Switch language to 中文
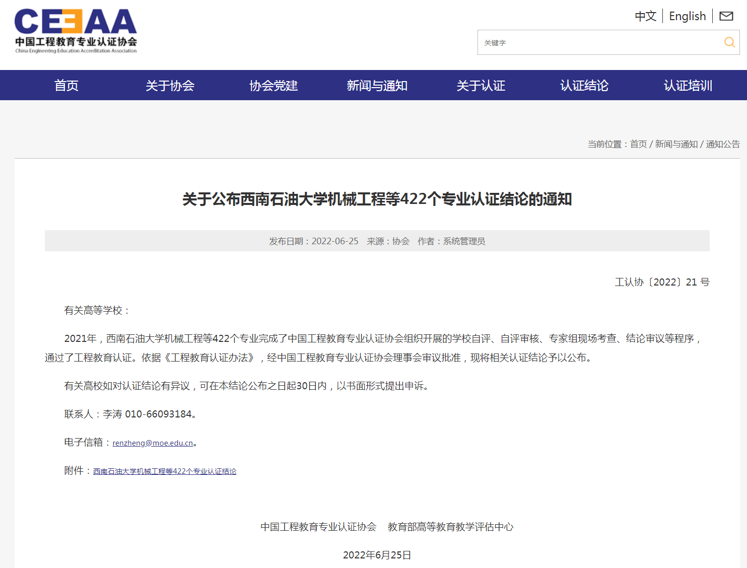The image size is (747, 568). pyautogui.click(x=645, y=16)
